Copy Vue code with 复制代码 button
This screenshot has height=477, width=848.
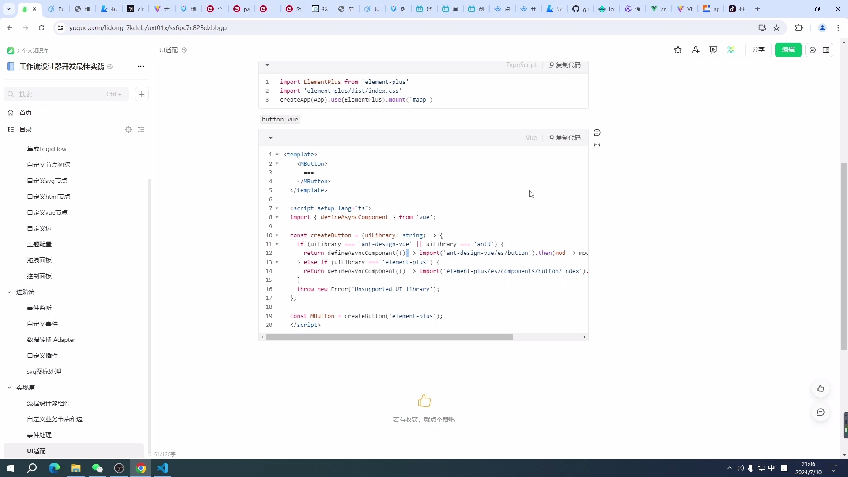click(x=564, y=138)
